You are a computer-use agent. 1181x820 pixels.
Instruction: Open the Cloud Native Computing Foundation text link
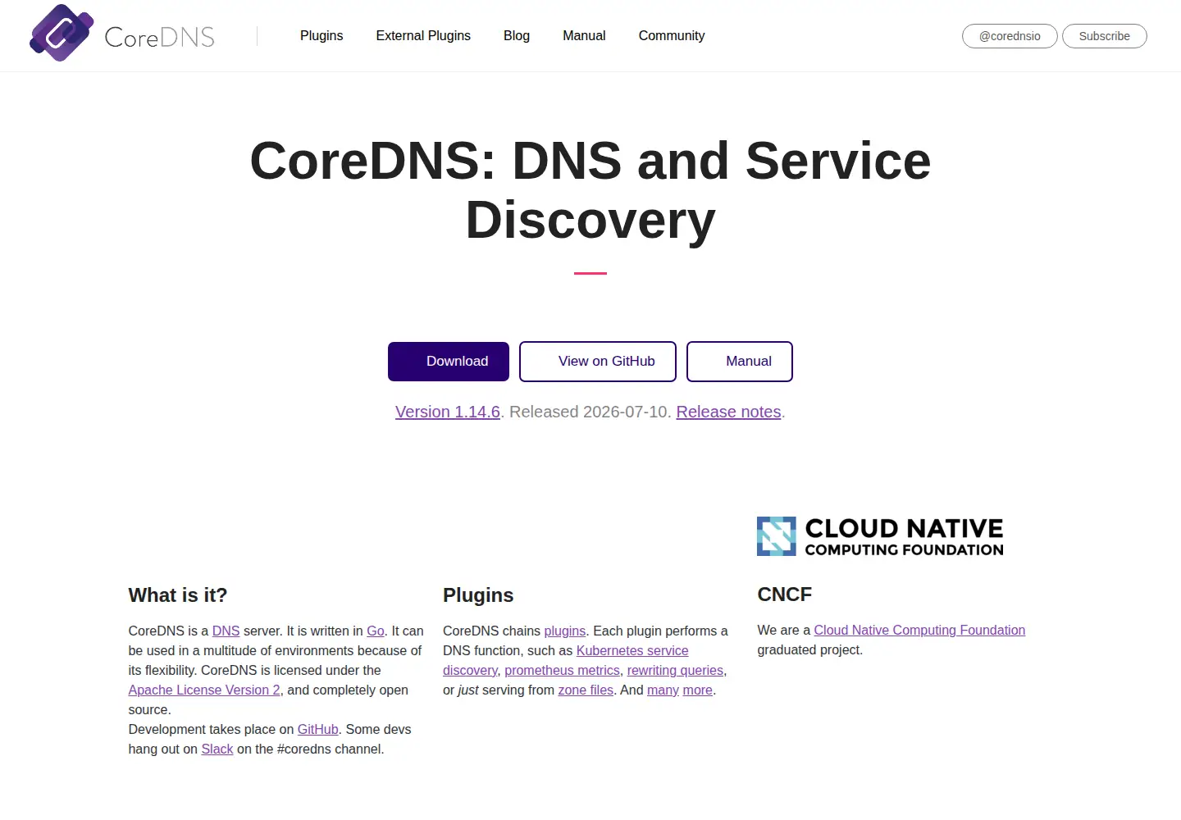pos(919,630)
